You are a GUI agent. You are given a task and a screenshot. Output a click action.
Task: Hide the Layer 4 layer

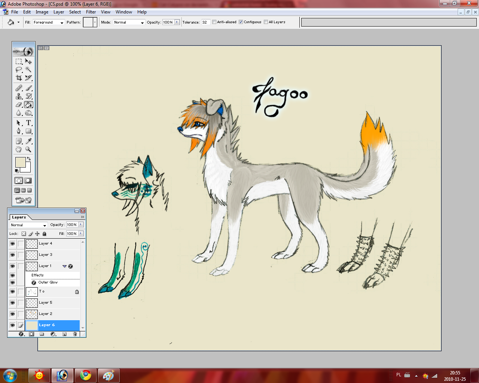pyautogui.click(x=12, y=244)
